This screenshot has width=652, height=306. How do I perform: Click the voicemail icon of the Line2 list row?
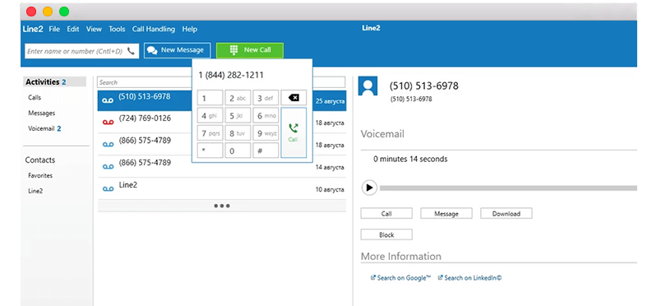point(108,188)
